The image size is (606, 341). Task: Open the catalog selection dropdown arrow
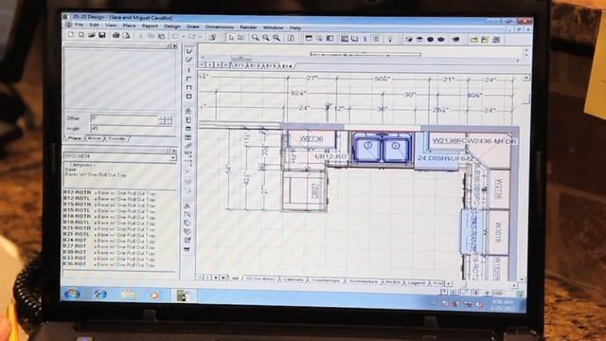tap(172, 157)
